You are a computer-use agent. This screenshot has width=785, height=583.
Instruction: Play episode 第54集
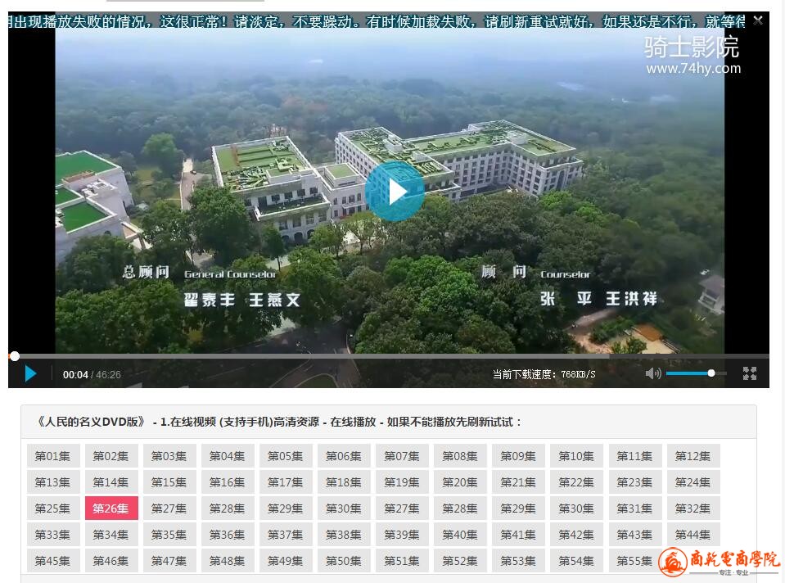click(577, 560)
